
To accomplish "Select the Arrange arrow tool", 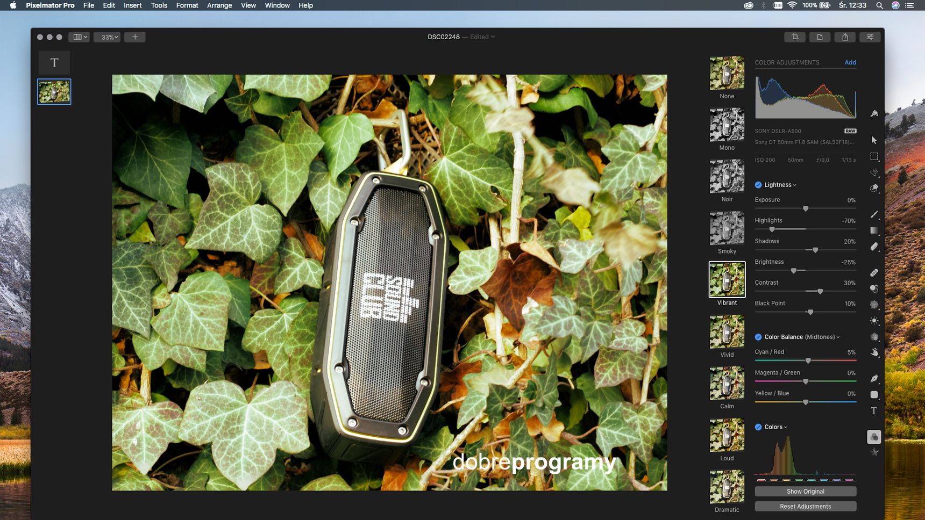I will coord(874,140).
